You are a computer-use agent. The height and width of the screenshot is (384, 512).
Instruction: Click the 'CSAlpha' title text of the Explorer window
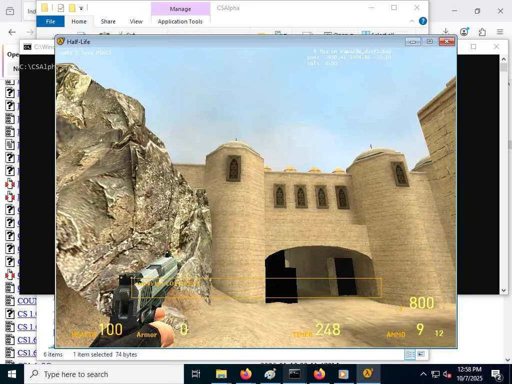point(228,8)
